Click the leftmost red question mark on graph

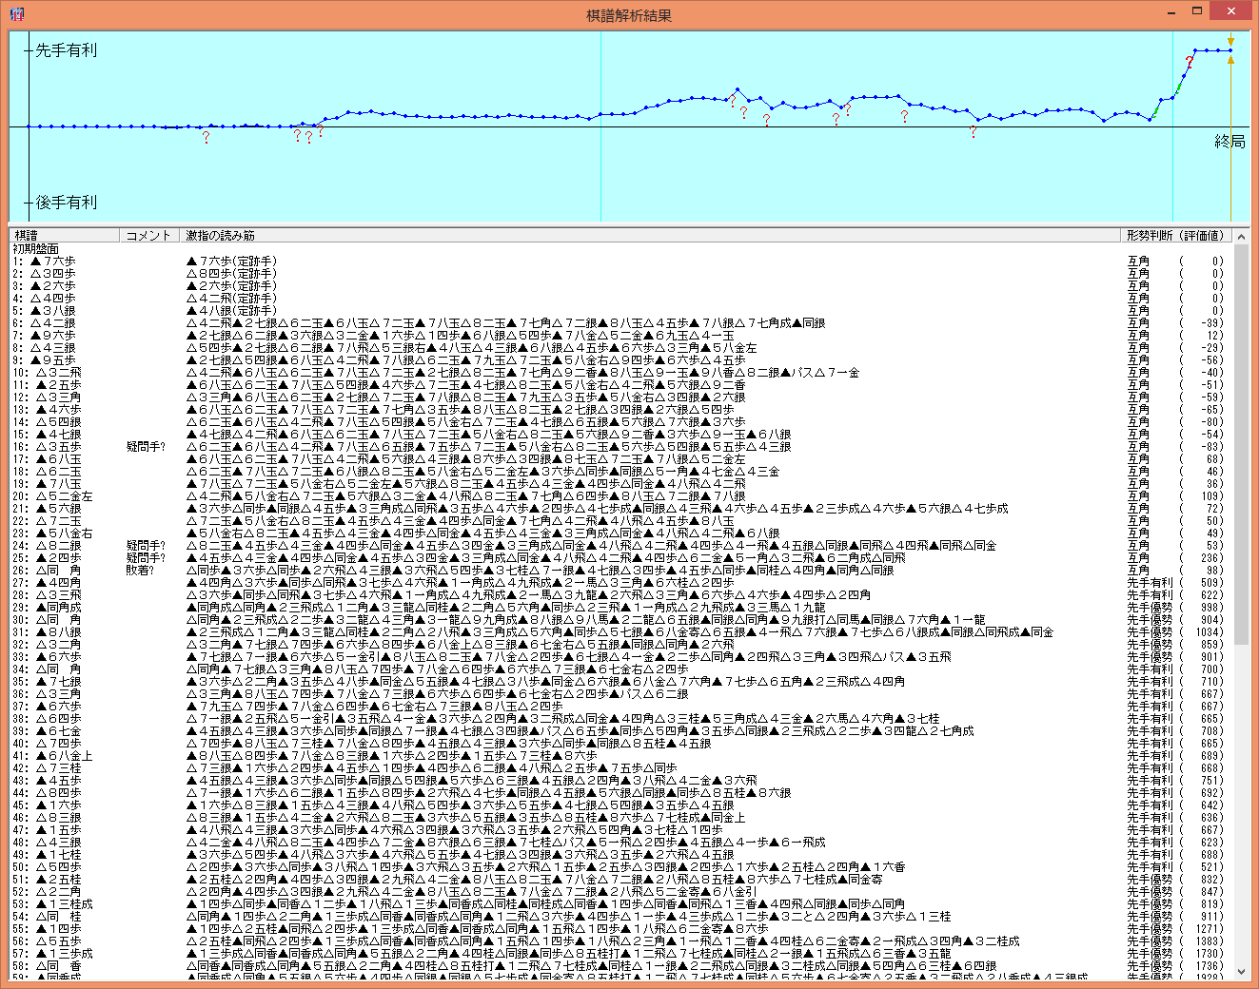coord(206,138)
